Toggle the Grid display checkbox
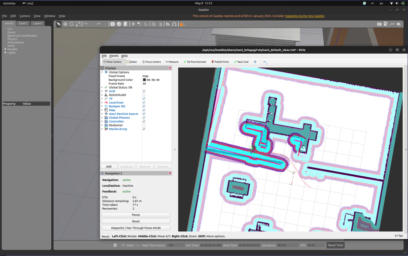Image resolution: width=408 pixels, height=256 pixels. click(x=144, y=91)
